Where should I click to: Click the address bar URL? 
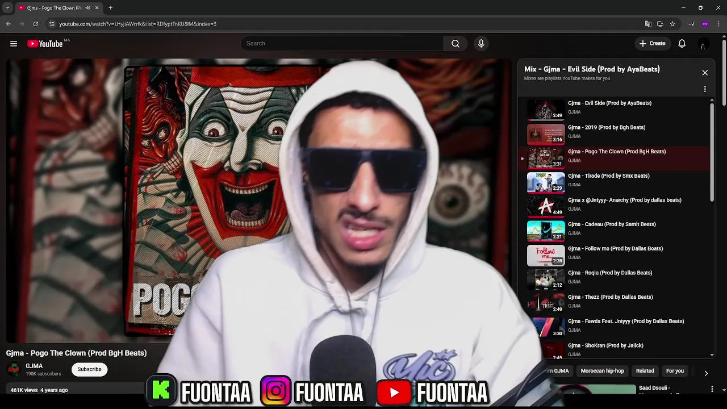137,24
